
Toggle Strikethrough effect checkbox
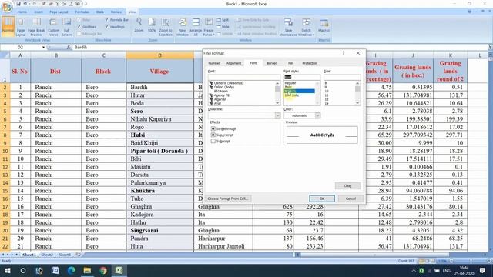pyautogui.click(x=213, y=128)
